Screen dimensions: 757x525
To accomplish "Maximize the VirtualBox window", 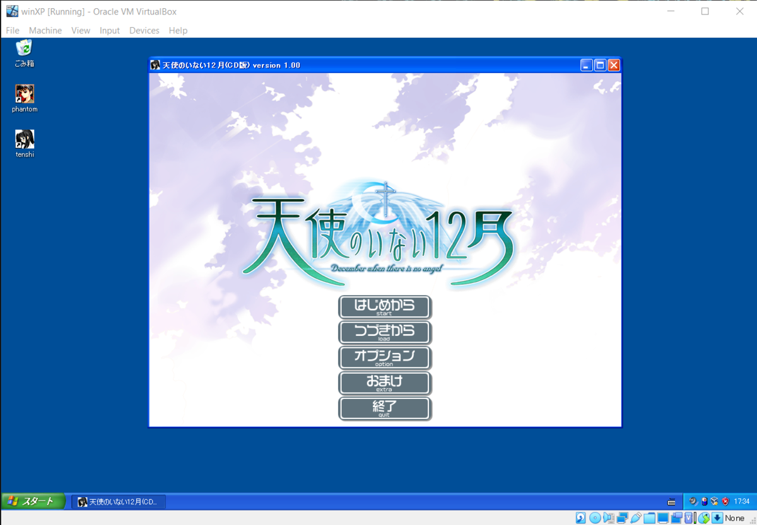I will (705, 11).
